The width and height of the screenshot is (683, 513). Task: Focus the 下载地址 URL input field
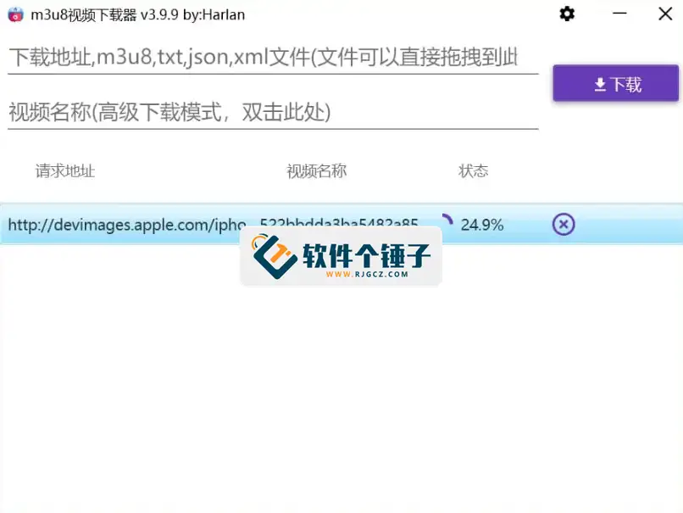(263, 58)
